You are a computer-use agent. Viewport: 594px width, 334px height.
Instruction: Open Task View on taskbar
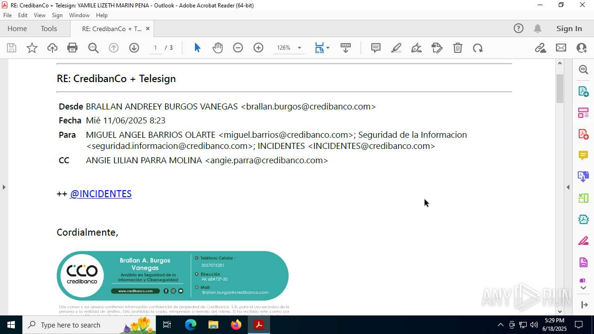pyautogui.click(x=167, y=325)
